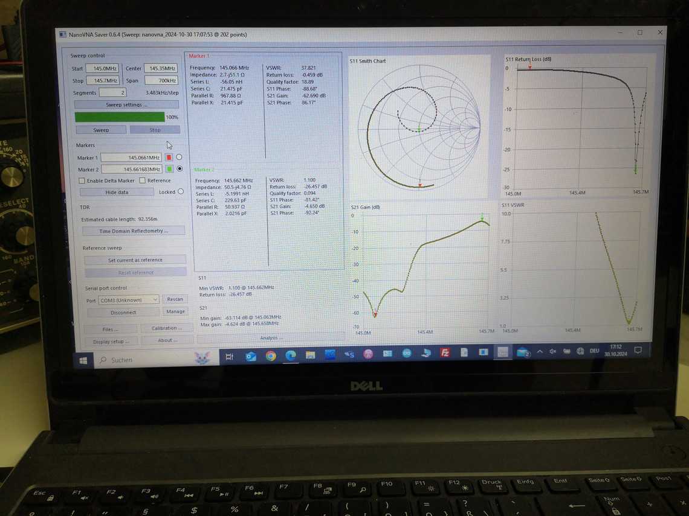Change Marker 1 red color swatch
The height and width of the screenshot is (516, 689).
[x=169, y=157]
